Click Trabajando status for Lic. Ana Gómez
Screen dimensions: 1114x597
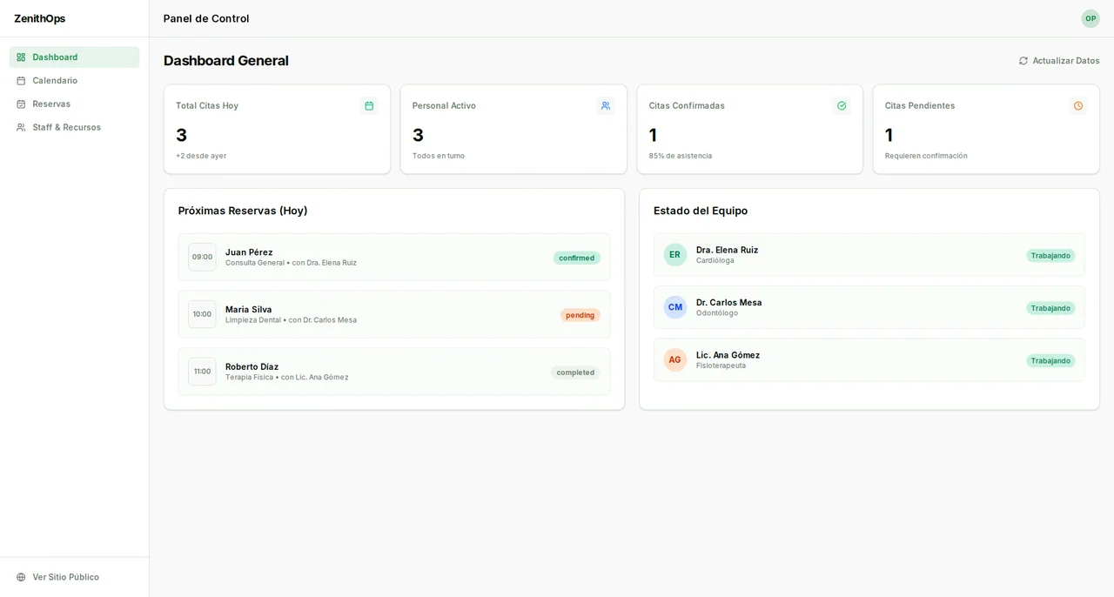pyautogui.click(x=1050, y=361)
